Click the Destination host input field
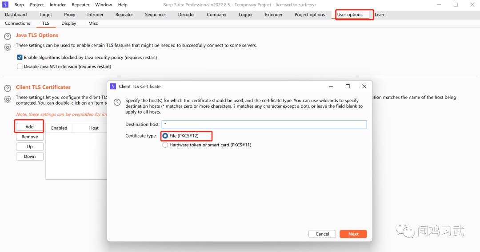Screen dimensions: 480x252 [x=264, y=125]
